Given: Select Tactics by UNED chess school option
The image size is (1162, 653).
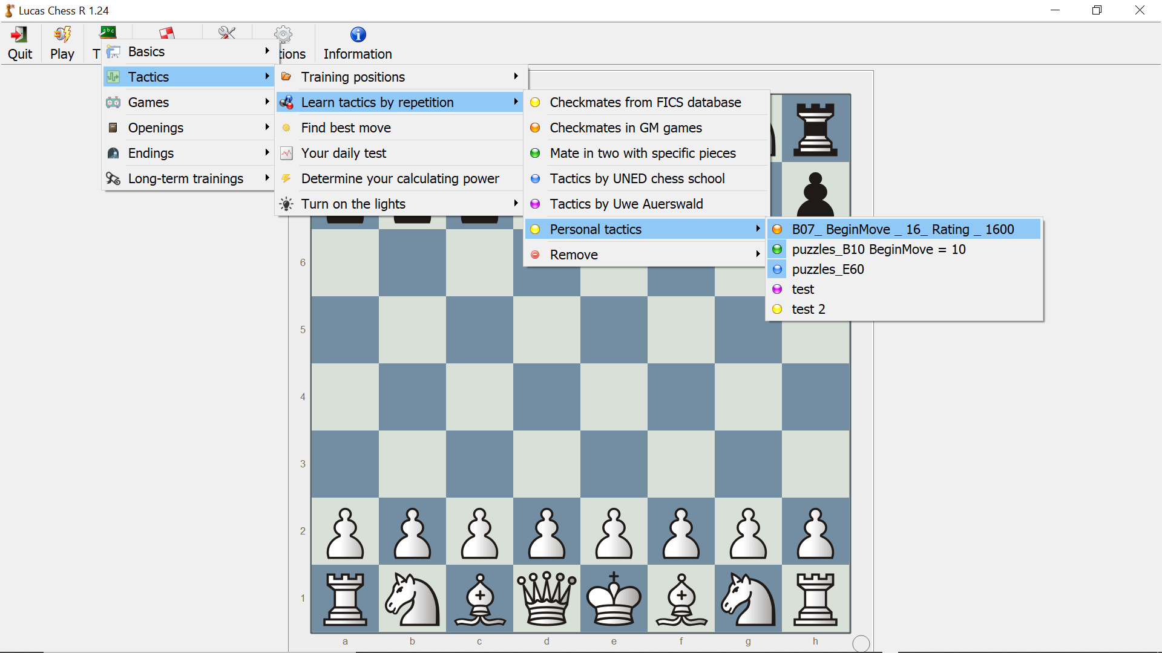Looking at the screenshot, I should [637, 178].
